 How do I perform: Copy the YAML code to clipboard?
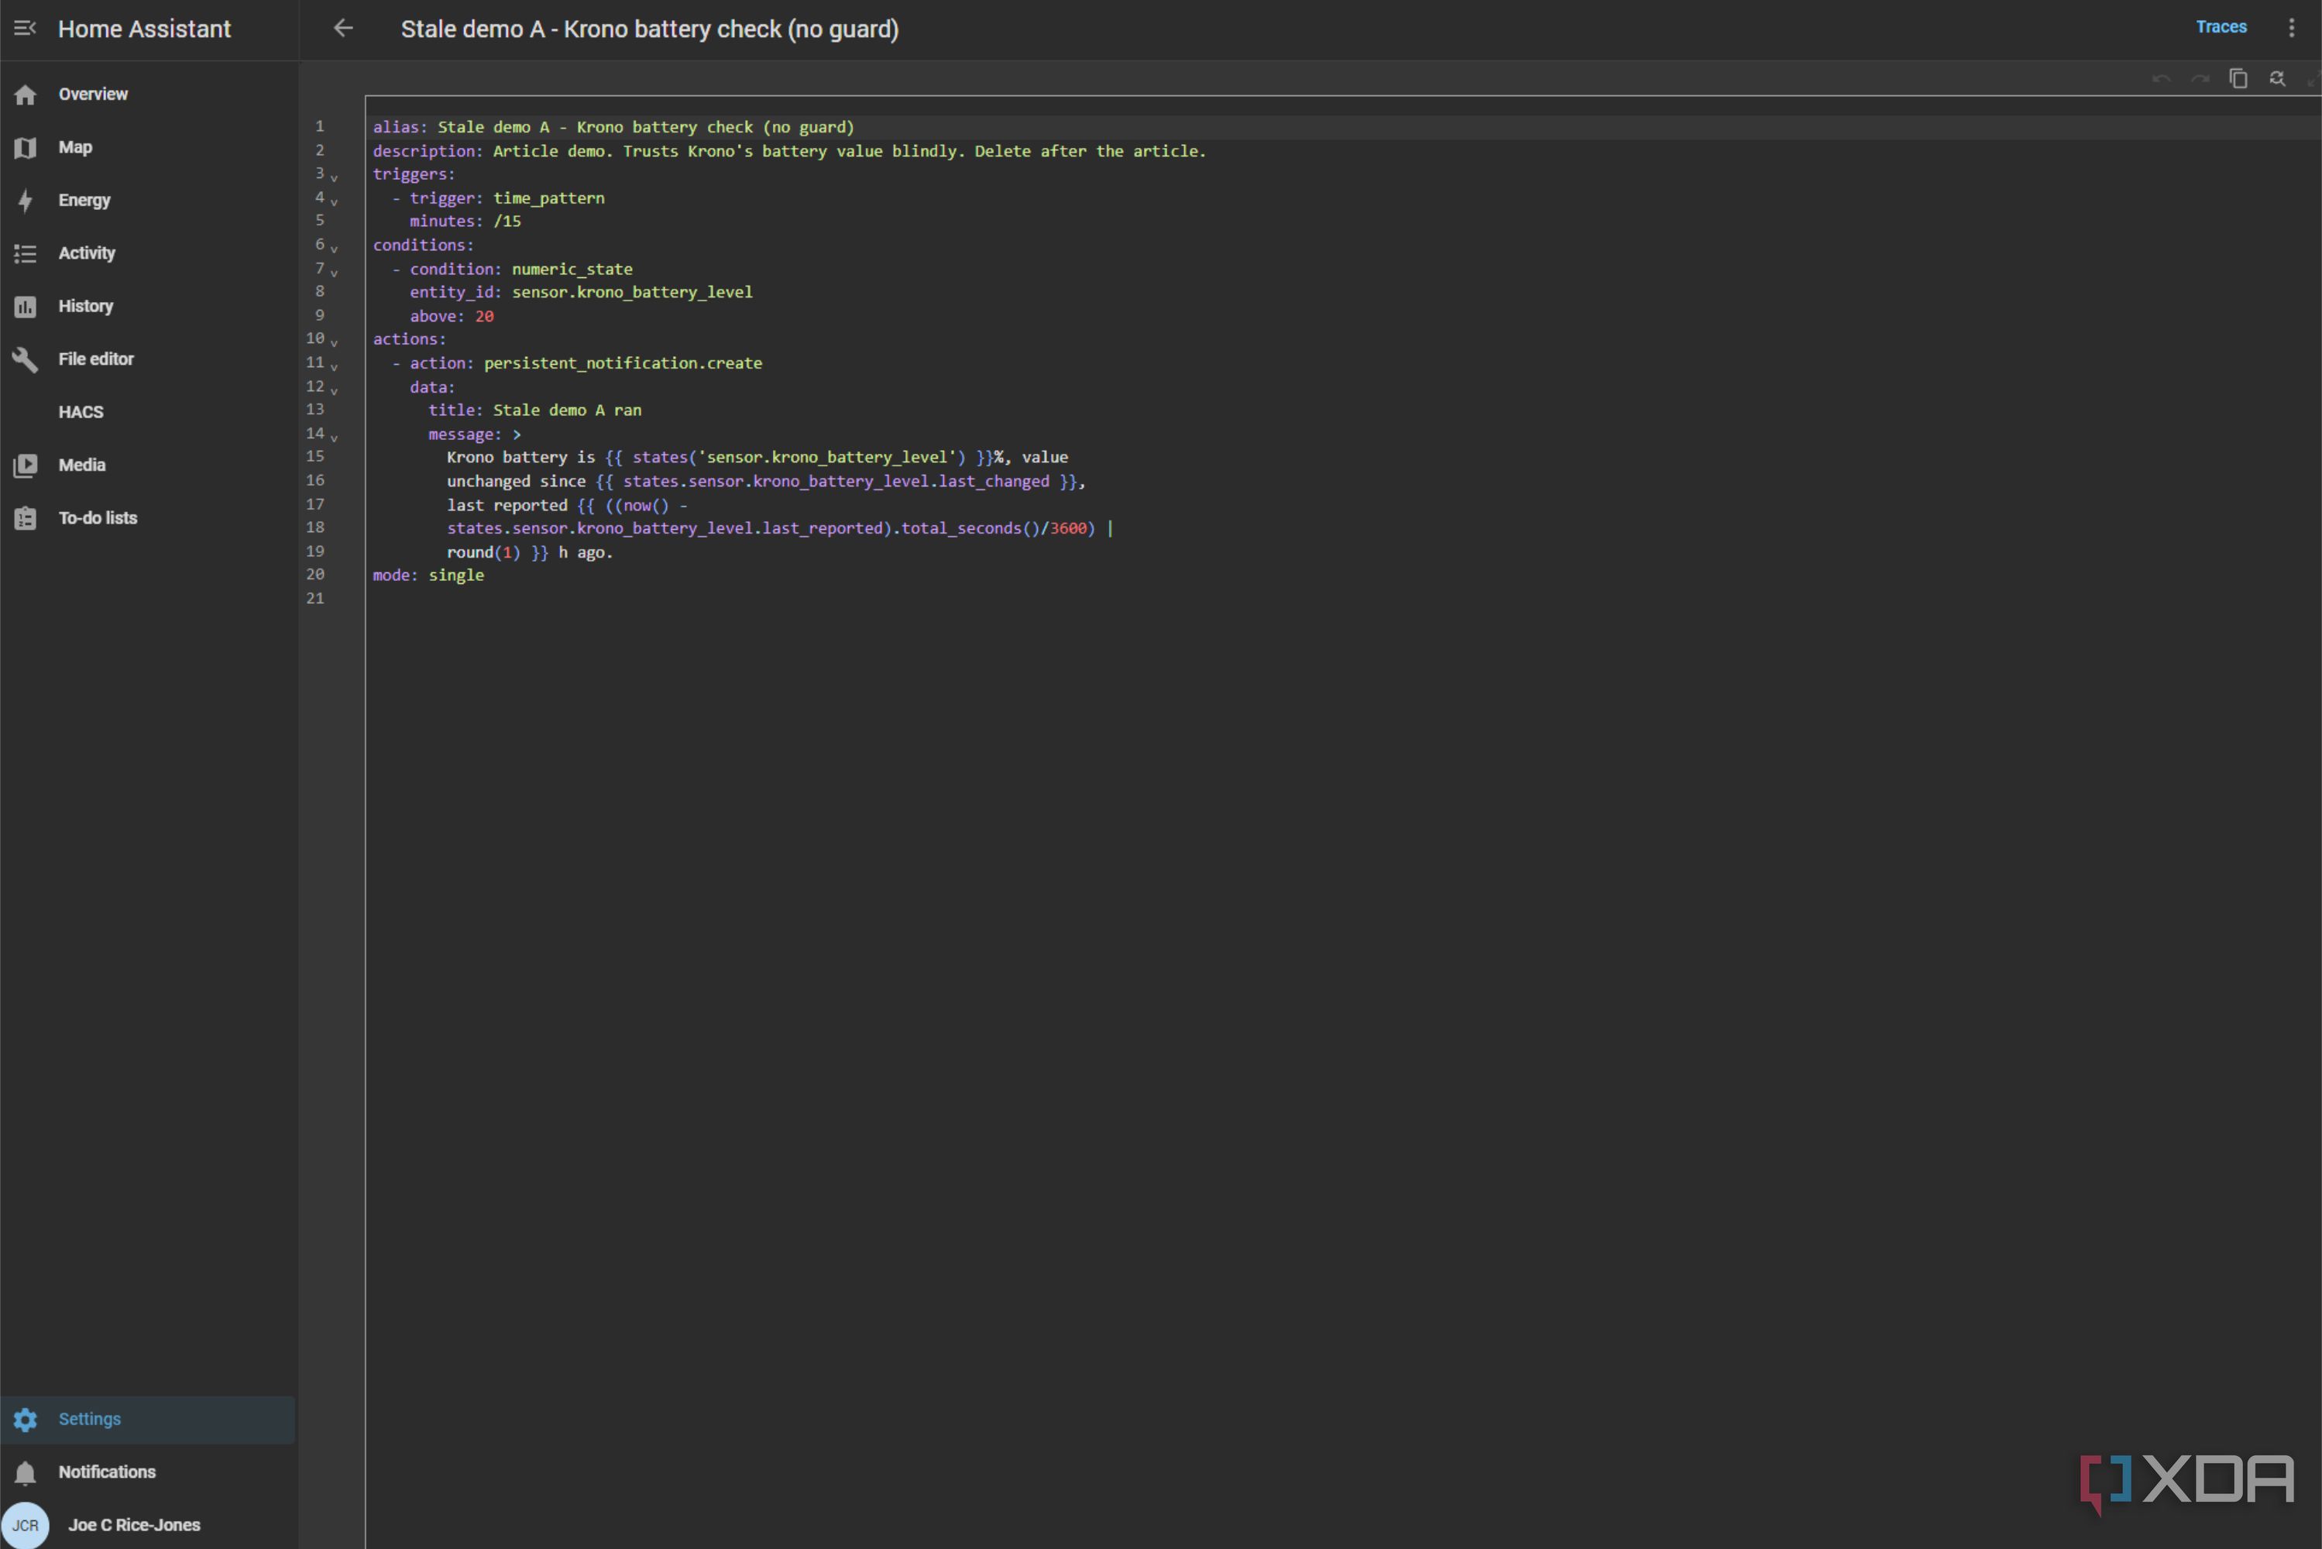2238,78
